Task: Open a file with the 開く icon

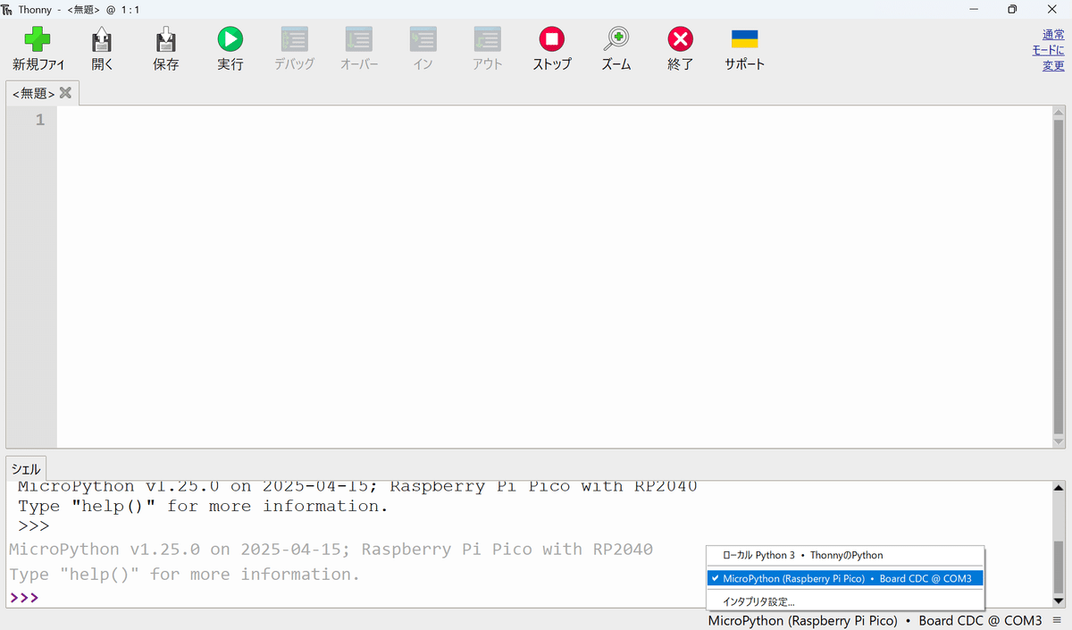Action: coord(102,39)
